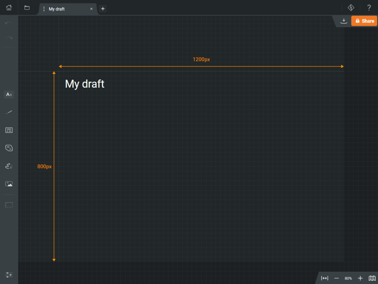Zoom in with the plus button
Viewport: 378px width, 284px height.
pos(360,278)
